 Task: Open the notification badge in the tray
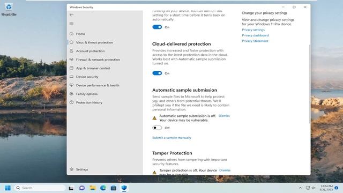point(337,188)
